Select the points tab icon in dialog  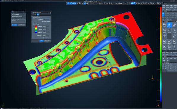click(33, 15)
